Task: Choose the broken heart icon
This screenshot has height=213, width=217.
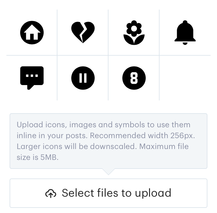Action: pyautogui.click(x=83, y=32)
